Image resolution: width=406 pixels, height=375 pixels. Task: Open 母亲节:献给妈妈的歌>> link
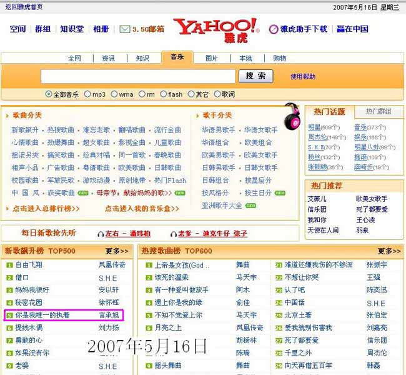pos(134,193)
